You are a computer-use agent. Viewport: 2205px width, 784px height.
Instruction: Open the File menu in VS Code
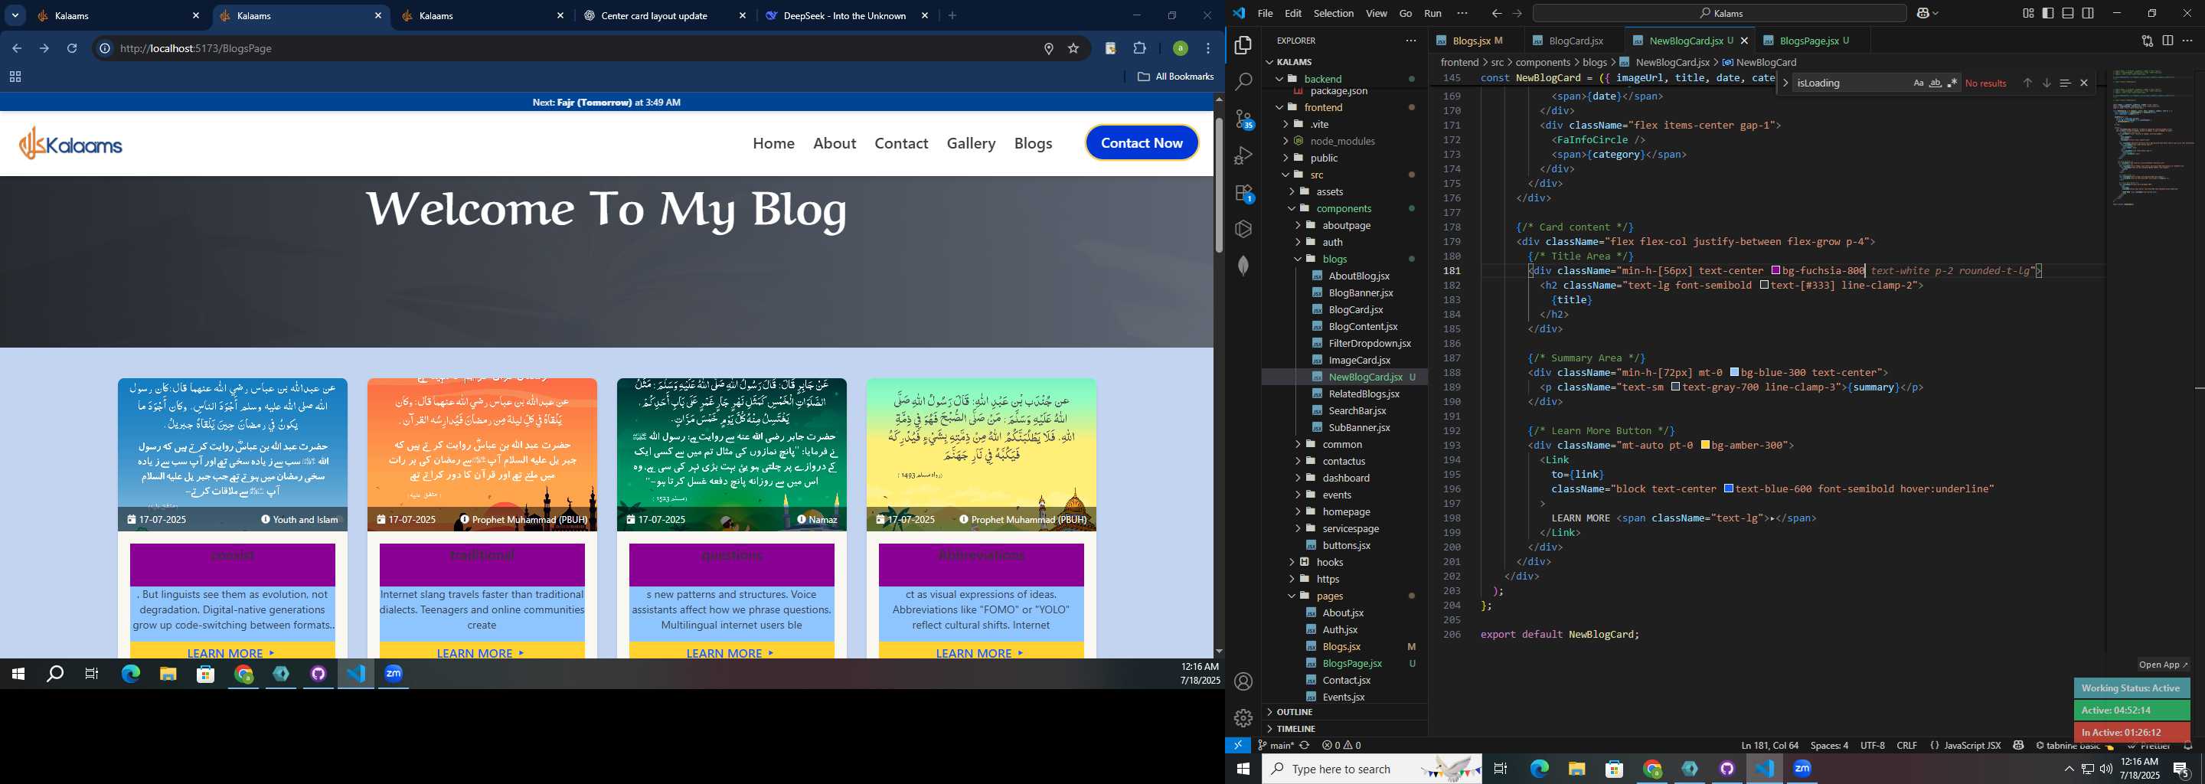[x=1264, y=13]
